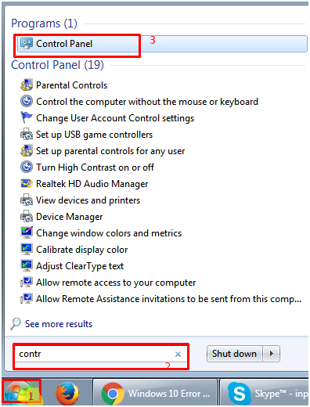The height and width of the screenshot is (407, 310).
Task: Expand the Shut down options arrow
Action: pos(272,354)
